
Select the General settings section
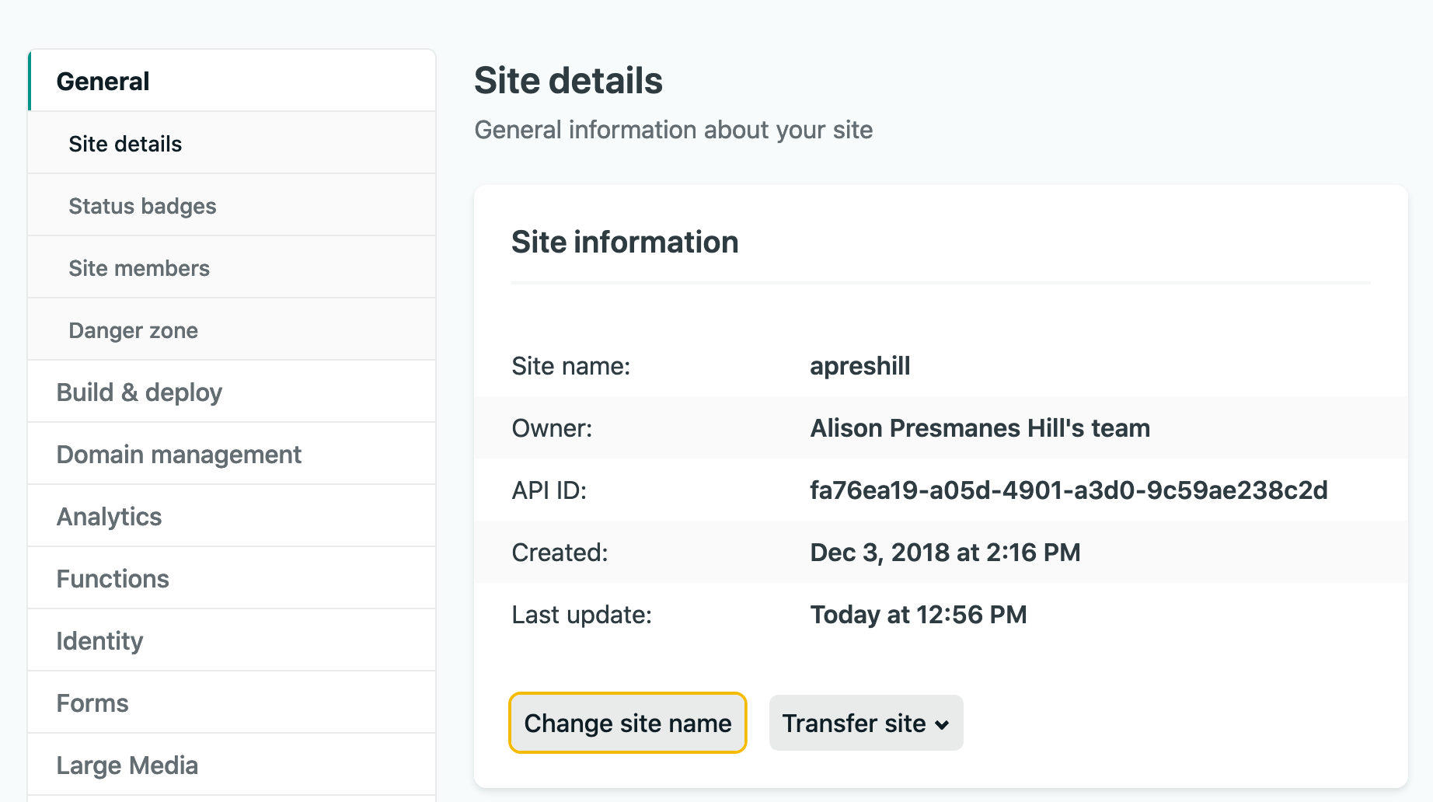[232, 81]
